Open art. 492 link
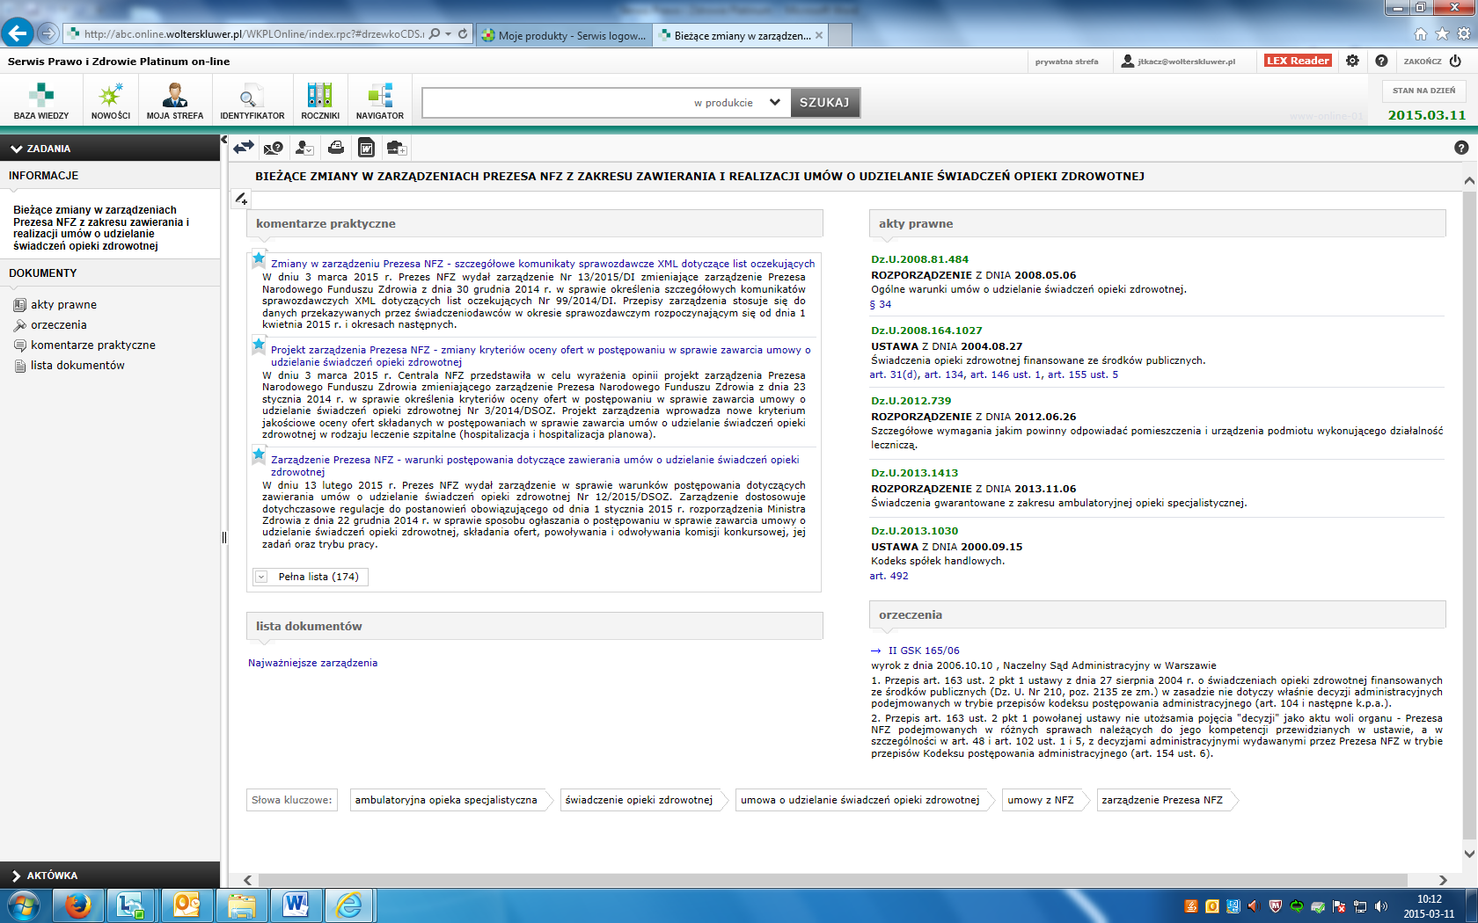The height and width of the screenshot is (923, 1478). click(889, 577)
